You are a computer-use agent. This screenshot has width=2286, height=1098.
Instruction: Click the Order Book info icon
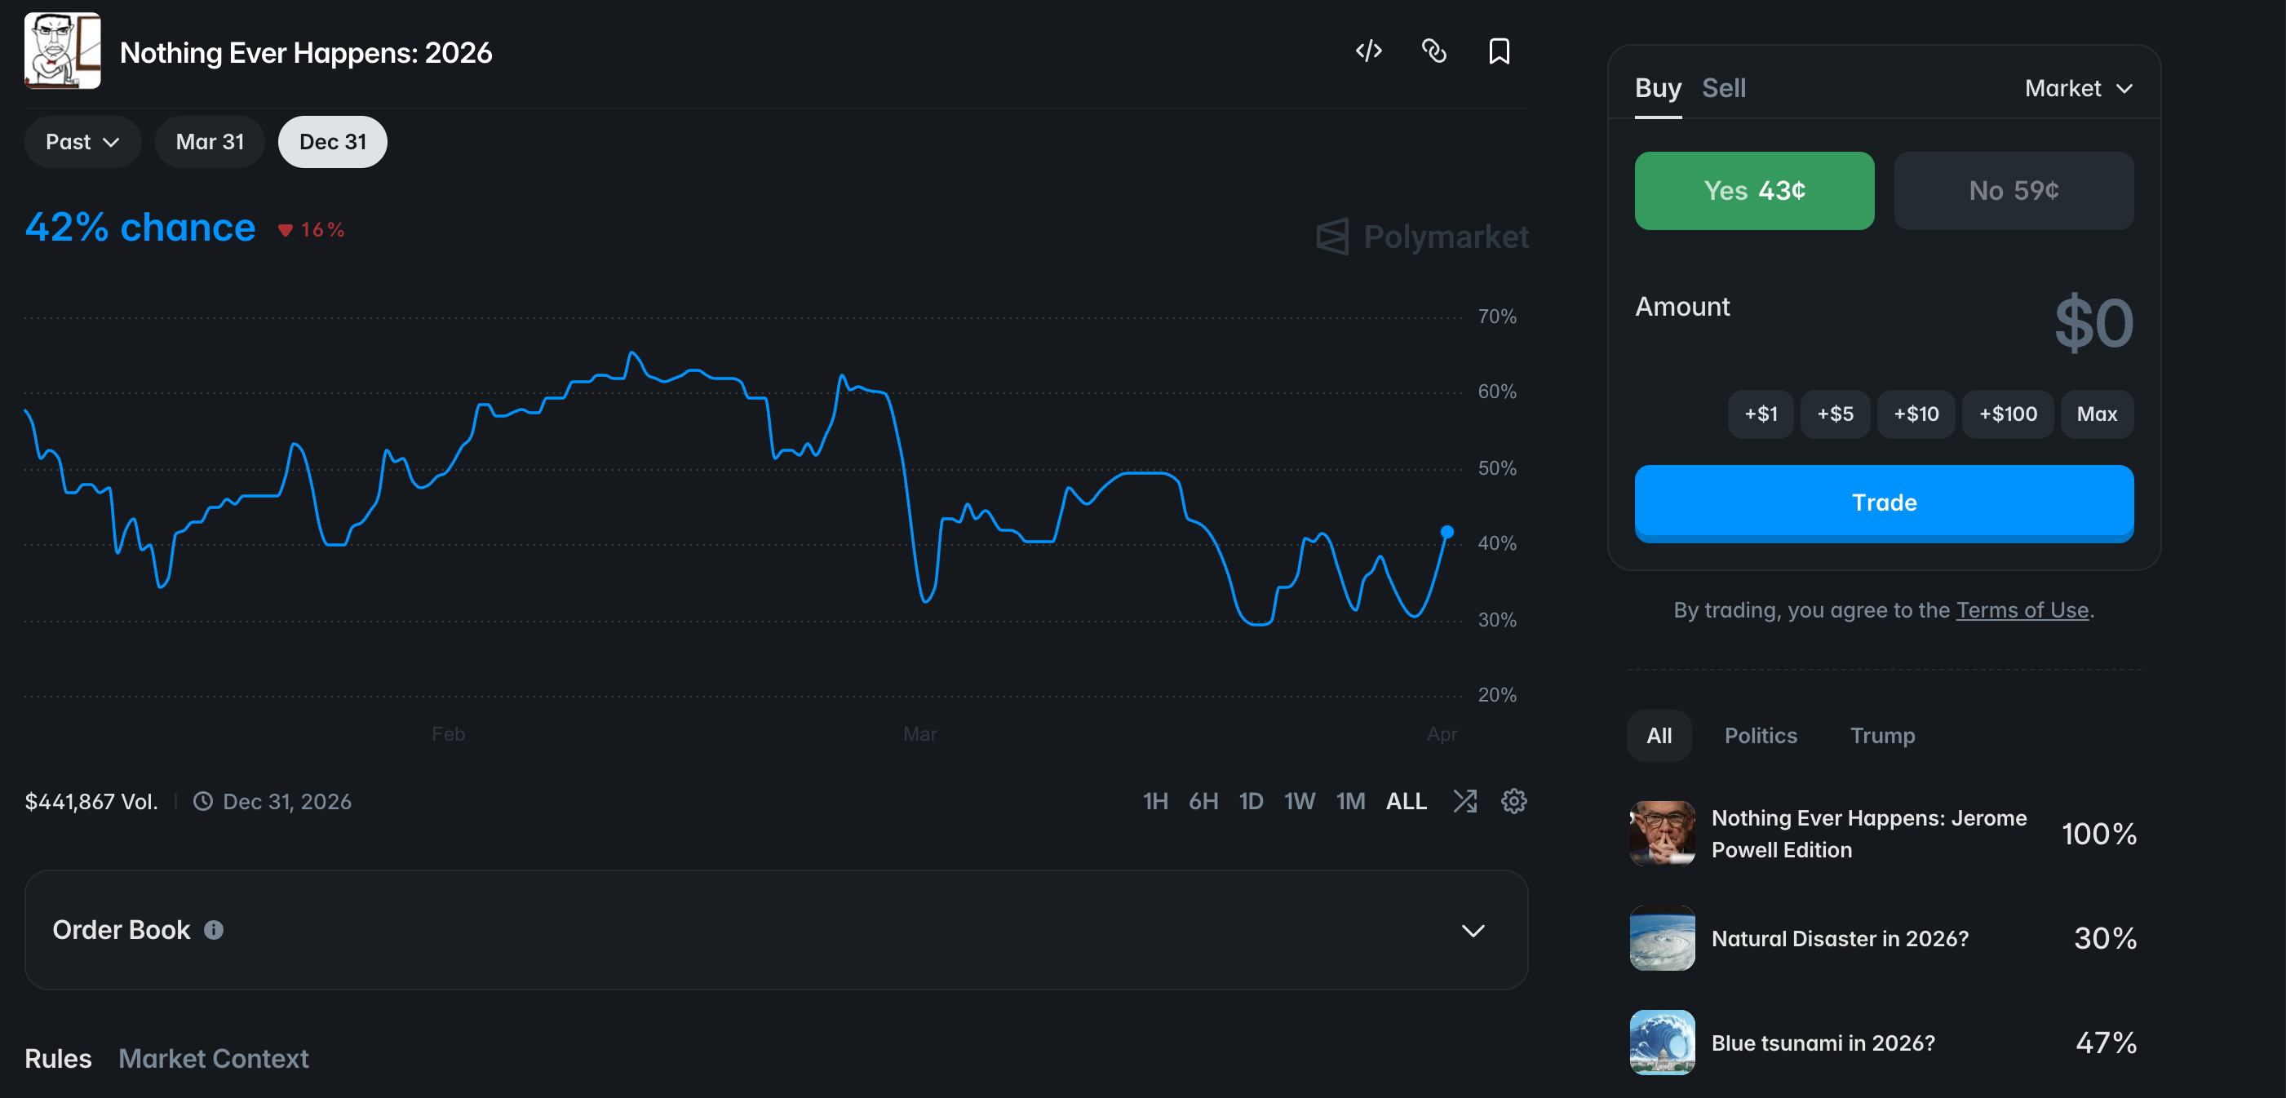[214, 929]
